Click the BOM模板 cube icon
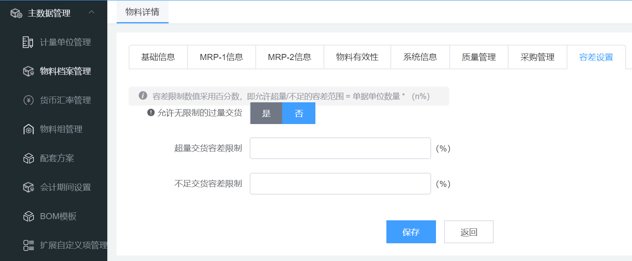The height and width of the screenshot is (261, 632). 28,216
